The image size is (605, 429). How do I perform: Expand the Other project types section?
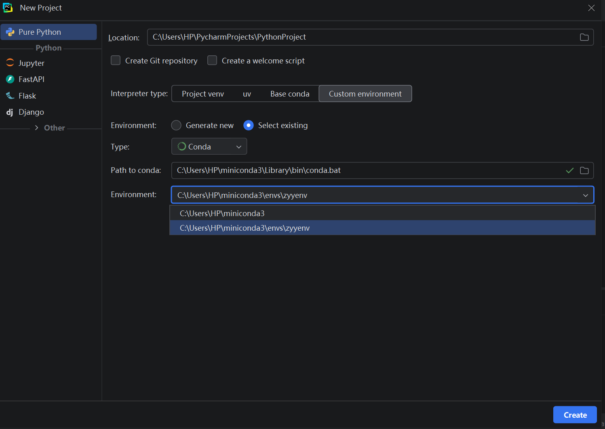pos(36,128)
